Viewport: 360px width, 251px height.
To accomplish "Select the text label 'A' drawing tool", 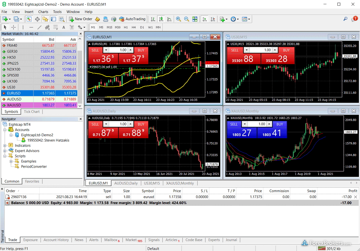I will 64,27.
